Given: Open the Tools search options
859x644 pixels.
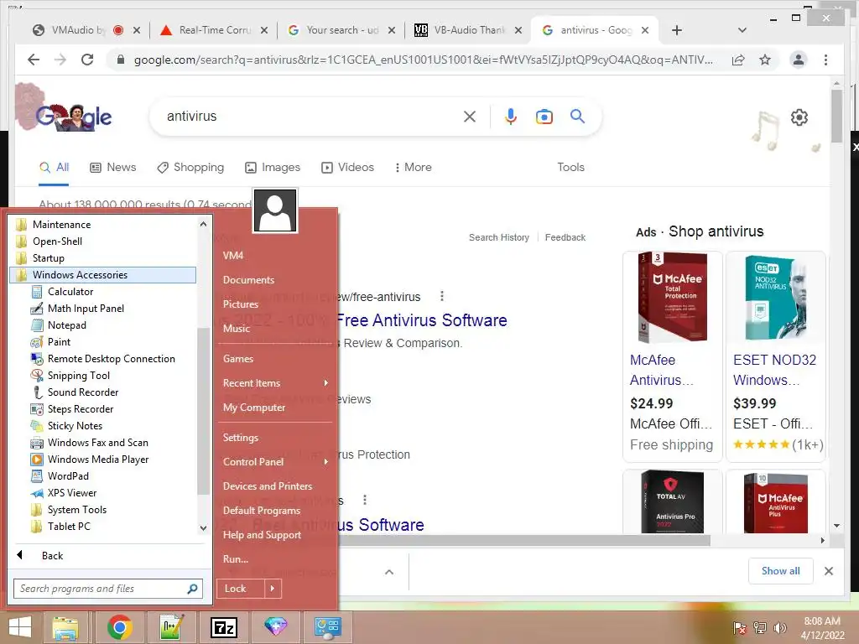Looking at the screenshot, I should pos(570,167).
